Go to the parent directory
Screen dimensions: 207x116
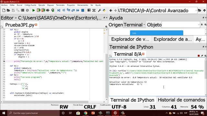pos(204,10)
